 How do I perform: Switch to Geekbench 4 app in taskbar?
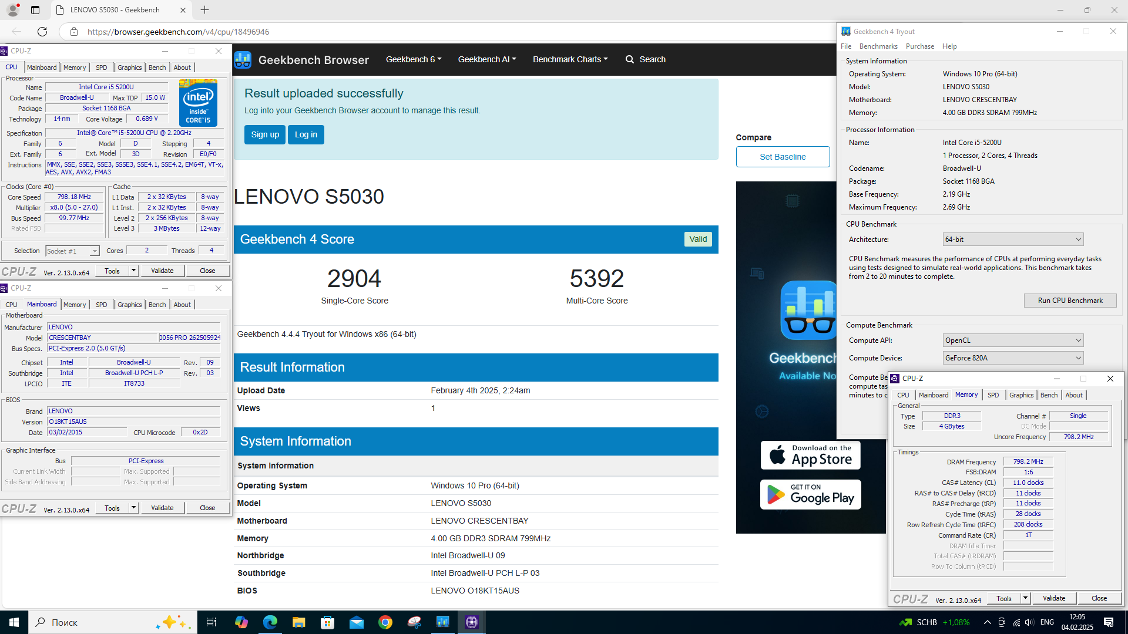point(443,622)
